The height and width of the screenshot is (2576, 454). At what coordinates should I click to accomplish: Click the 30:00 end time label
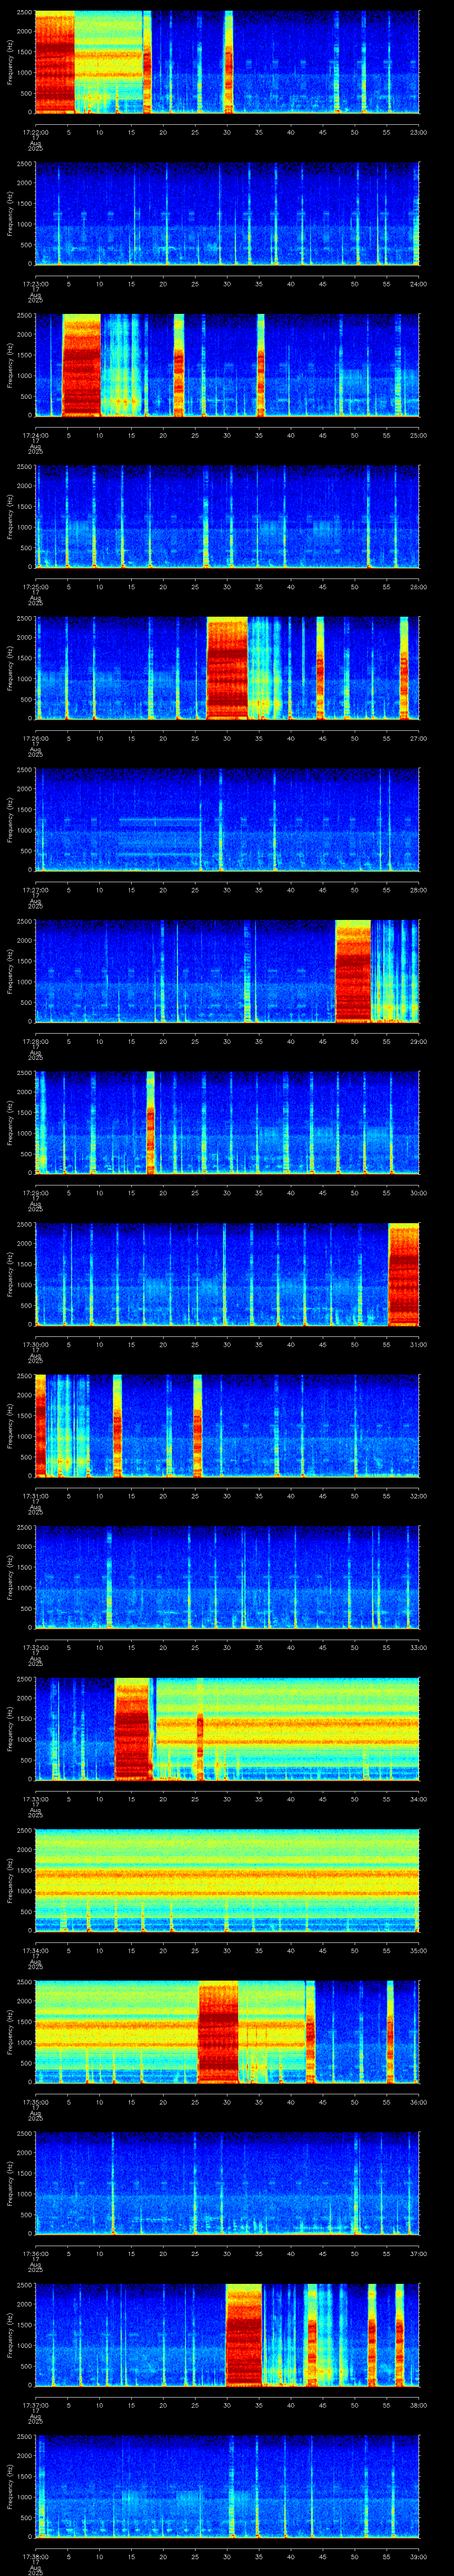(x=419, y=1193)
